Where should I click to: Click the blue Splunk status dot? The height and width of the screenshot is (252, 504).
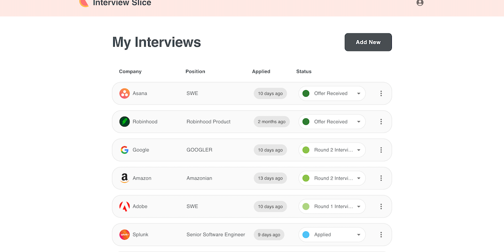pyautogui.click(x=306, y=235)
